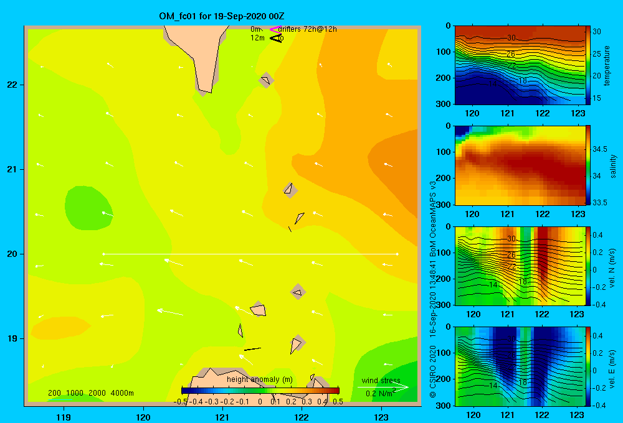Click longitude label '121' under main map

pos(222,417)
